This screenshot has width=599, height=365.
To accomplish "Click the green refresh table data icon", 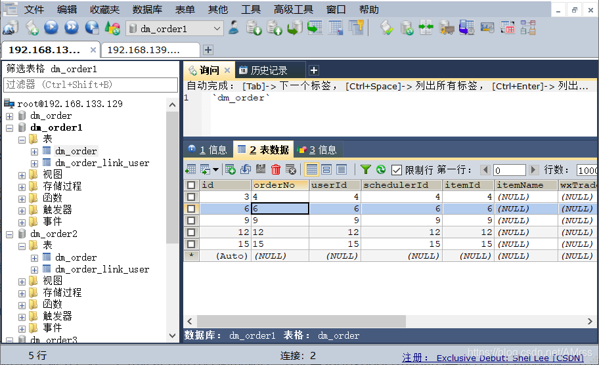I will 381,169.
